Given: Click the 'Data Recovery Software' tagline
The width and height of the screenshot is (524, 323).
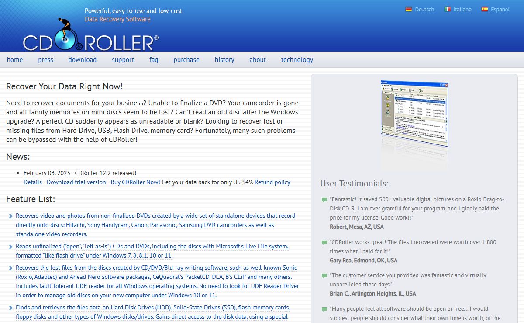Looking at the screenshot, I should click(117, 19).
